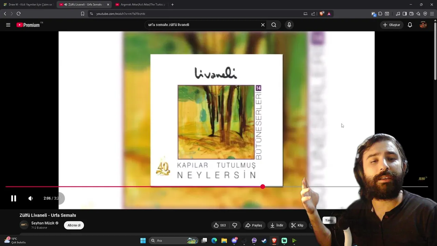The image size is (437, 246).
Task: Open Discord from the taskbar
Action: pos(234,241)
